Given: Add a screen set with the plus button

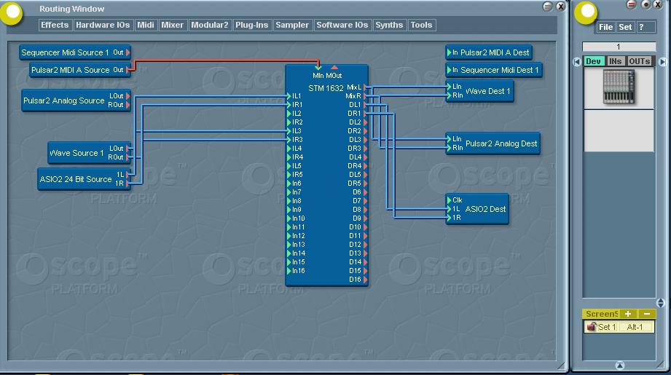Looking at the screenshot, I should point(628,314).
